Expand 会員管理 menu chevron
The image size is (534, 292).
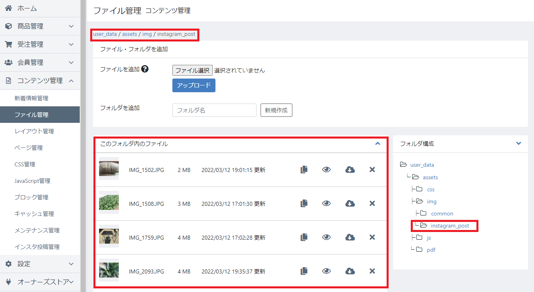coord(71,62)
